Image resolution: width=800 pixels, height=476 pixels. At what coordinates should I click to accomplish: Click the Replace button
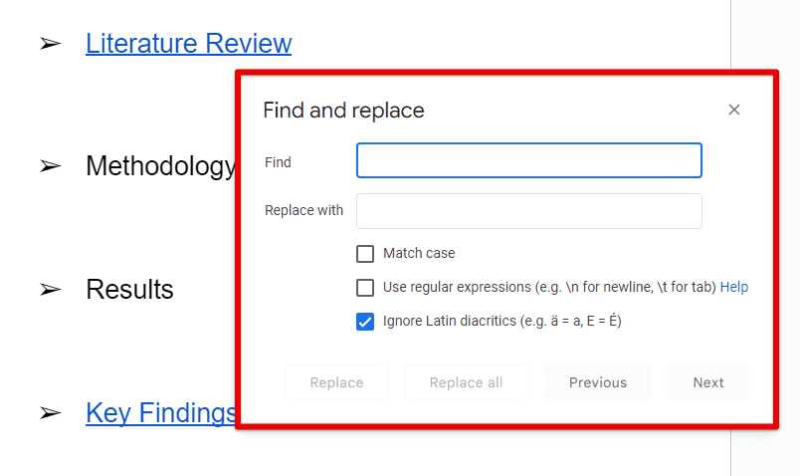336,382
